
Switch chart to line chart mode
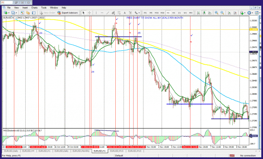(x=210, y=13)
